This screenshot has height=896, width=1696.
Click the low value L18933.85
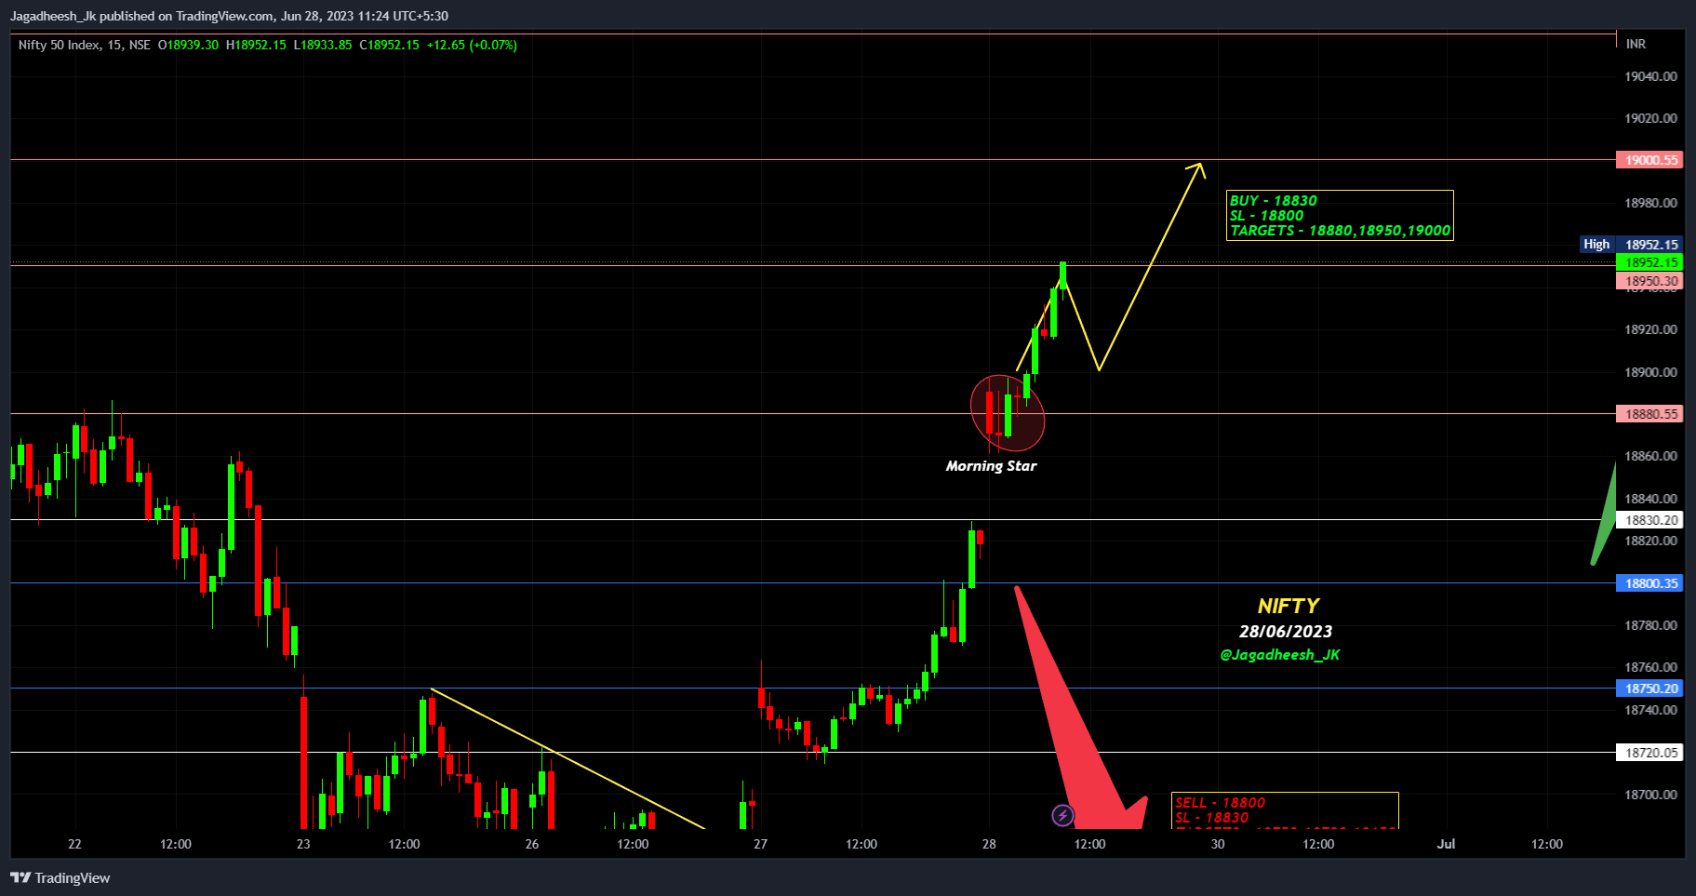[x=323, y=45]
